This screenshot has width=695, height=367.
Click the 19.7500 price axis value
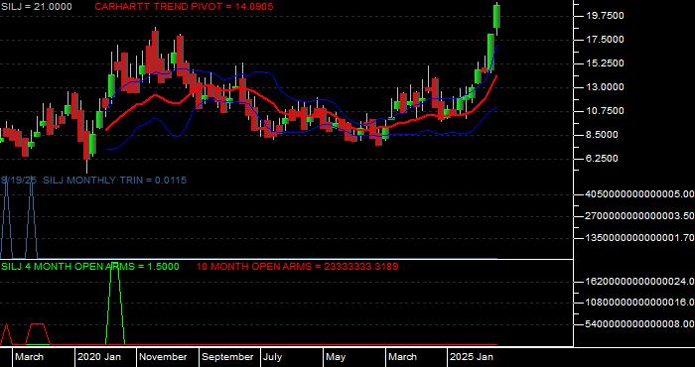tap(605, 16)
